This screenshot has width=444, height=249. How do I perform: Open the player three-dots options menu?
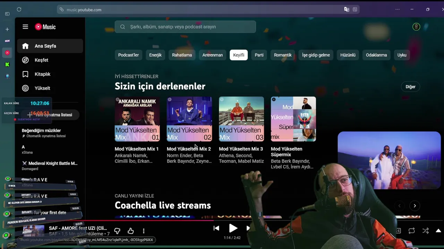coord(144,231)
